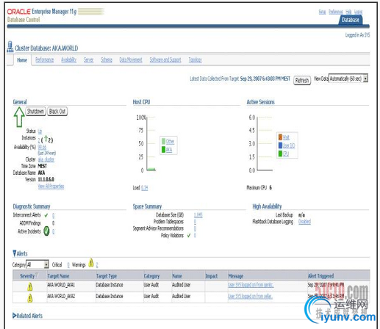Click the Interconnect Alerts count link

click(x=54, y=215)
